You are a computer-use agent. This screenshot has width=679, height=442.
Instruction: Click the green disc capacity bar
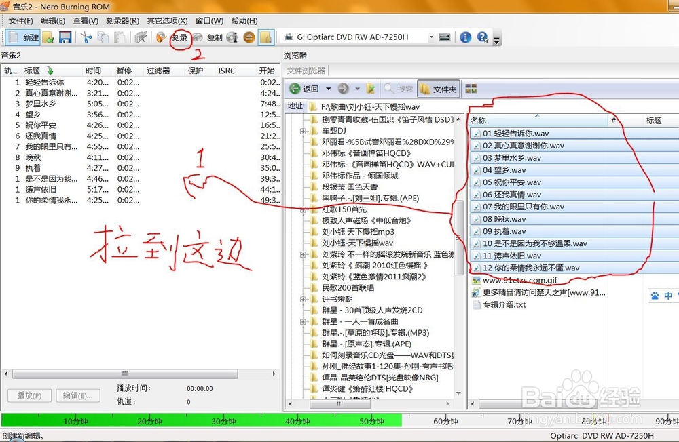click(202, 421)
